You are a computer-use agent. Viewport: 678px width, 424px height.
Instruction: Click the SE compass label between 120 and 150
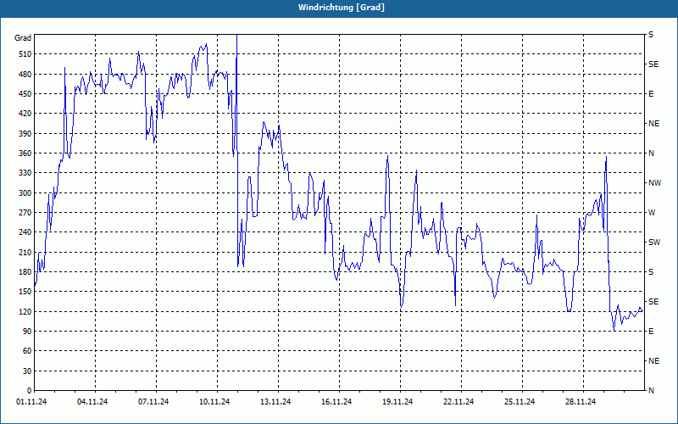coord(653,302)
